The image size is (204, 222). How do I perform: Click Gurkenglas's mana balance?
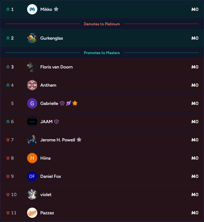[x=194, y=38]
